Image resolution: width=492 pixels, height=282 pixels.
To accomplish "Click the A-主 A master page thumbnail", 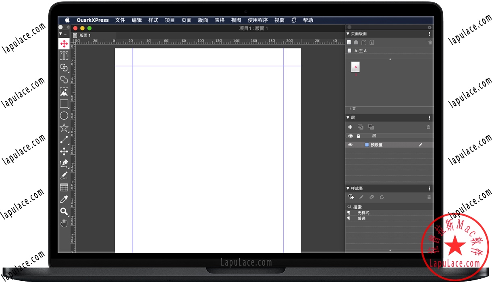I will click(x=355, y=67).
